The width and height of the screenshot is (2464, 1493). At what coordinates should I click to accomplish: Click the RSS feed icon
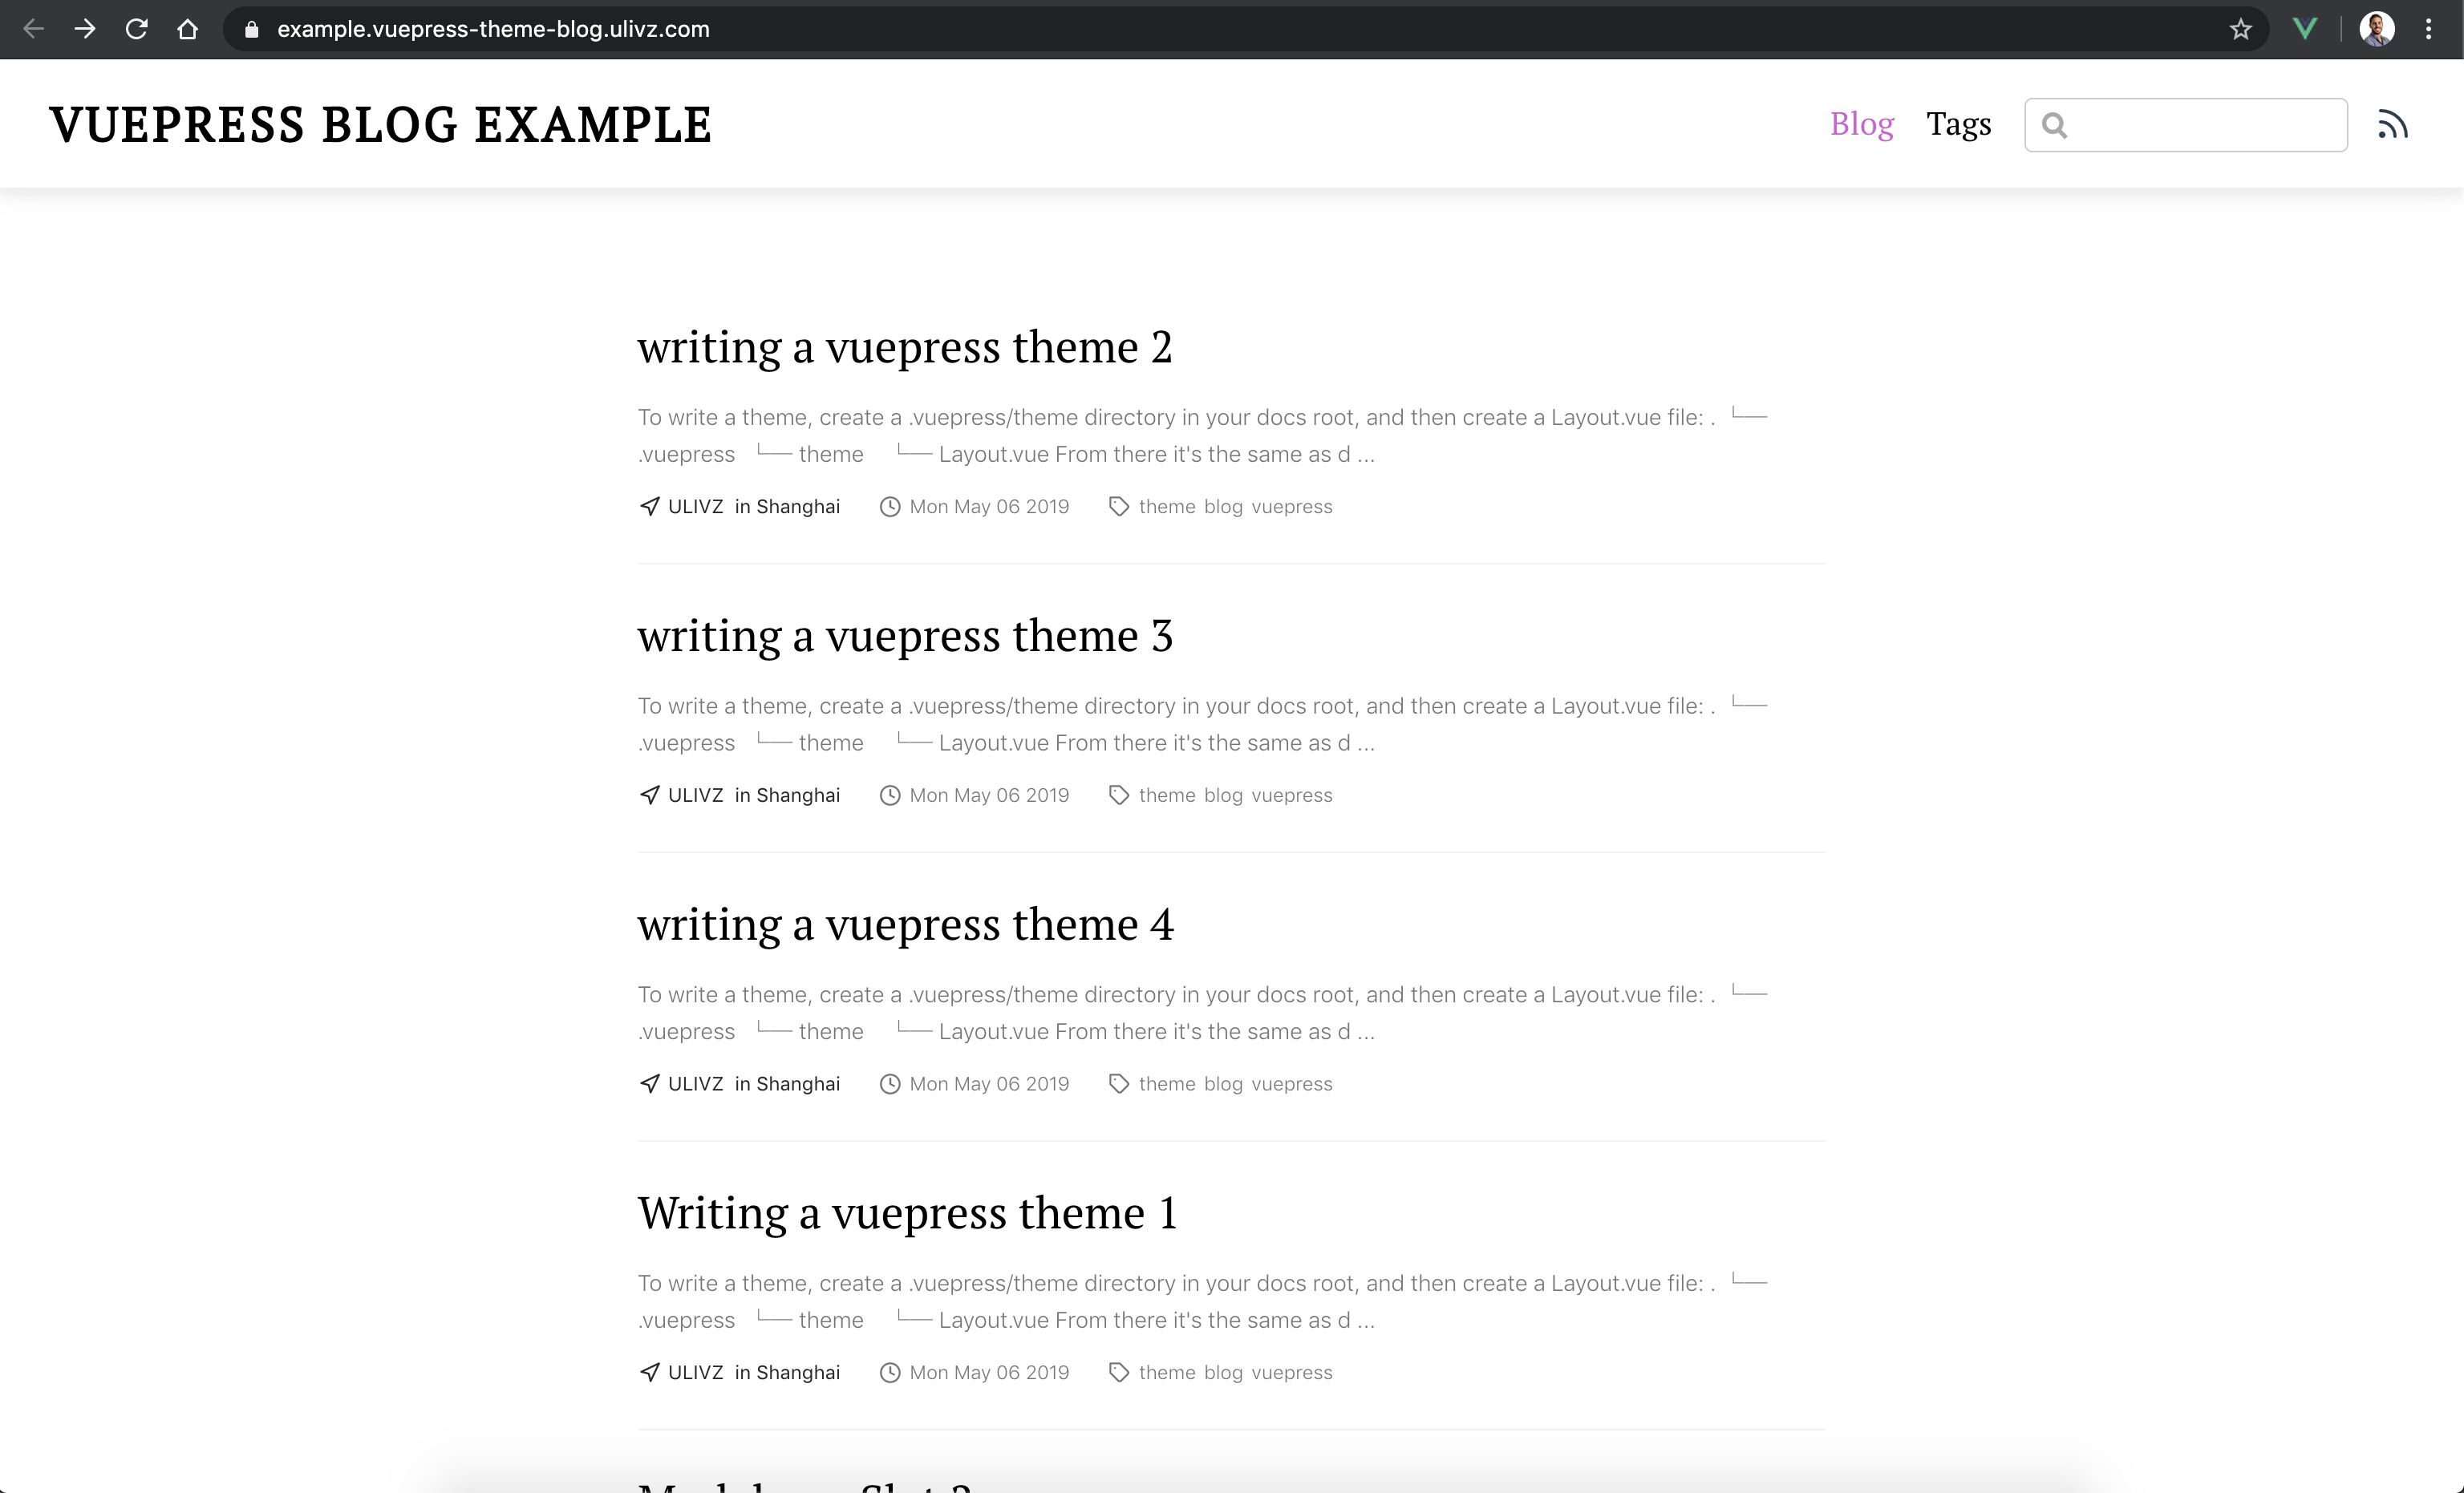pyautogui.click(x=2393, y=123)
